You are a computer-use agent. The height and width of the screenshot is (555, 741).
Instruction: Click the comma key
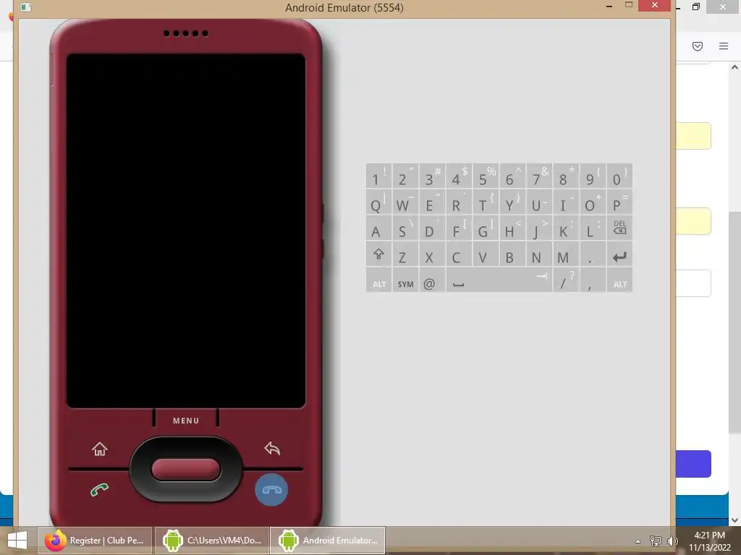[593, 280]
